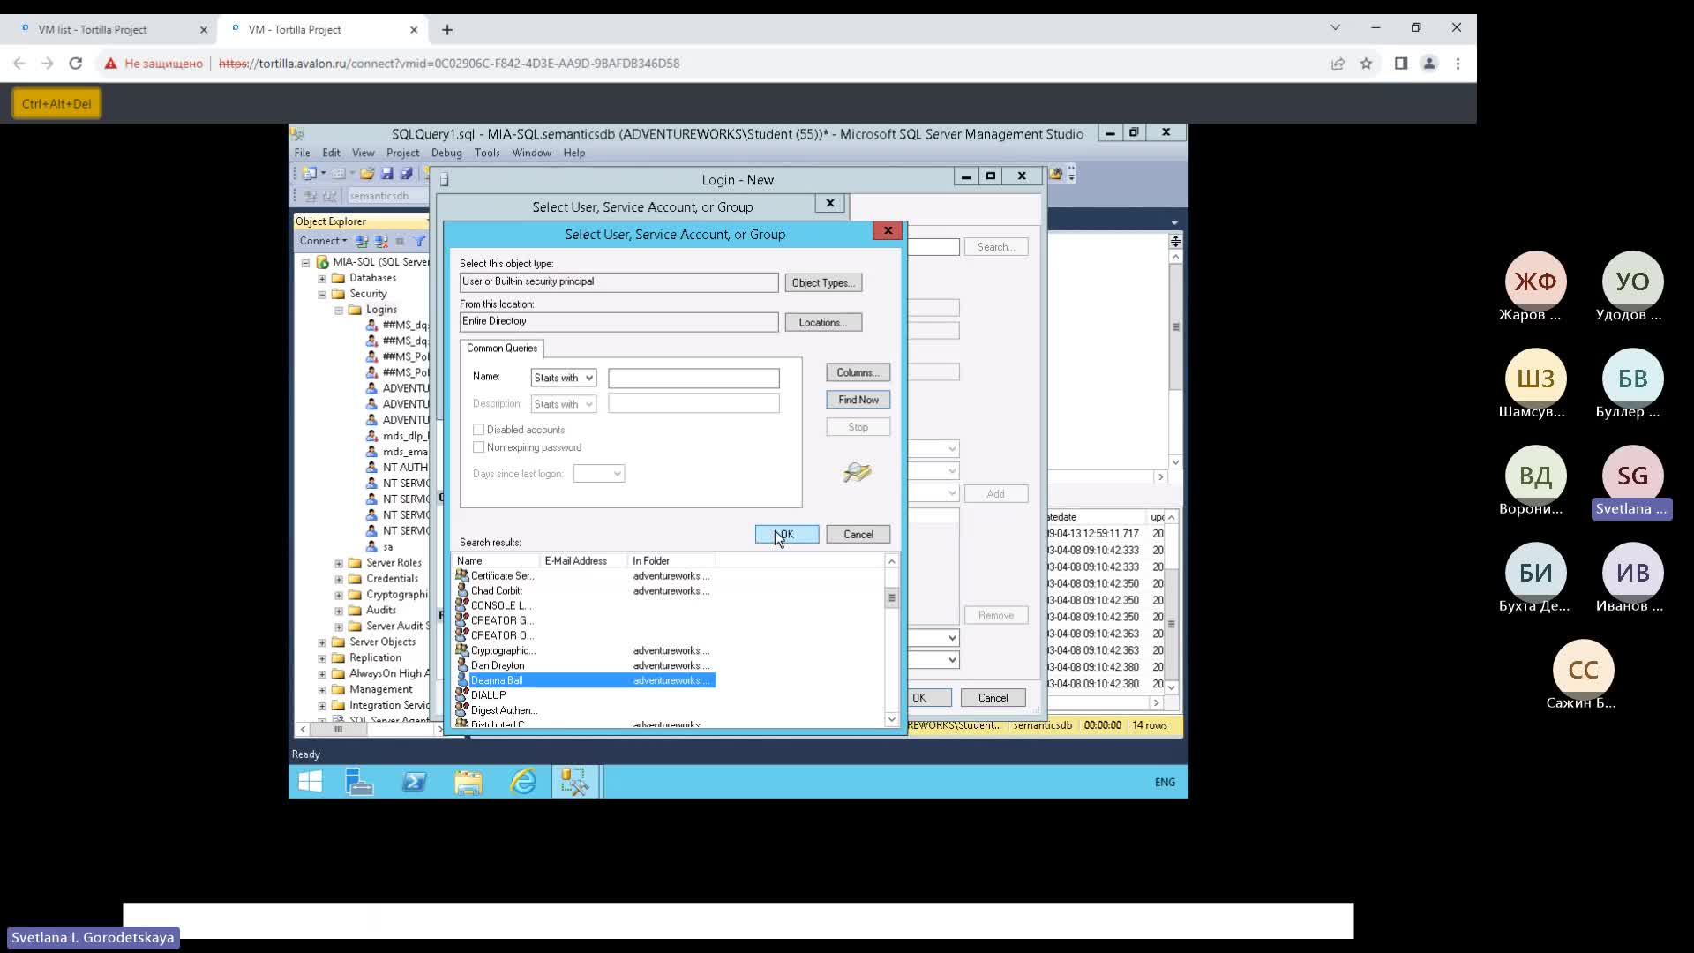Viewport: 1694px width, 953px height.
Task: Collapse the Logins tree node
Action: click(339, 311)
